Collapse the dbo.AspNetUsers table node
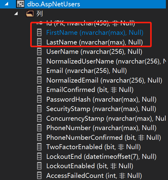Screen dimensions: 168x180 (6, 4)
